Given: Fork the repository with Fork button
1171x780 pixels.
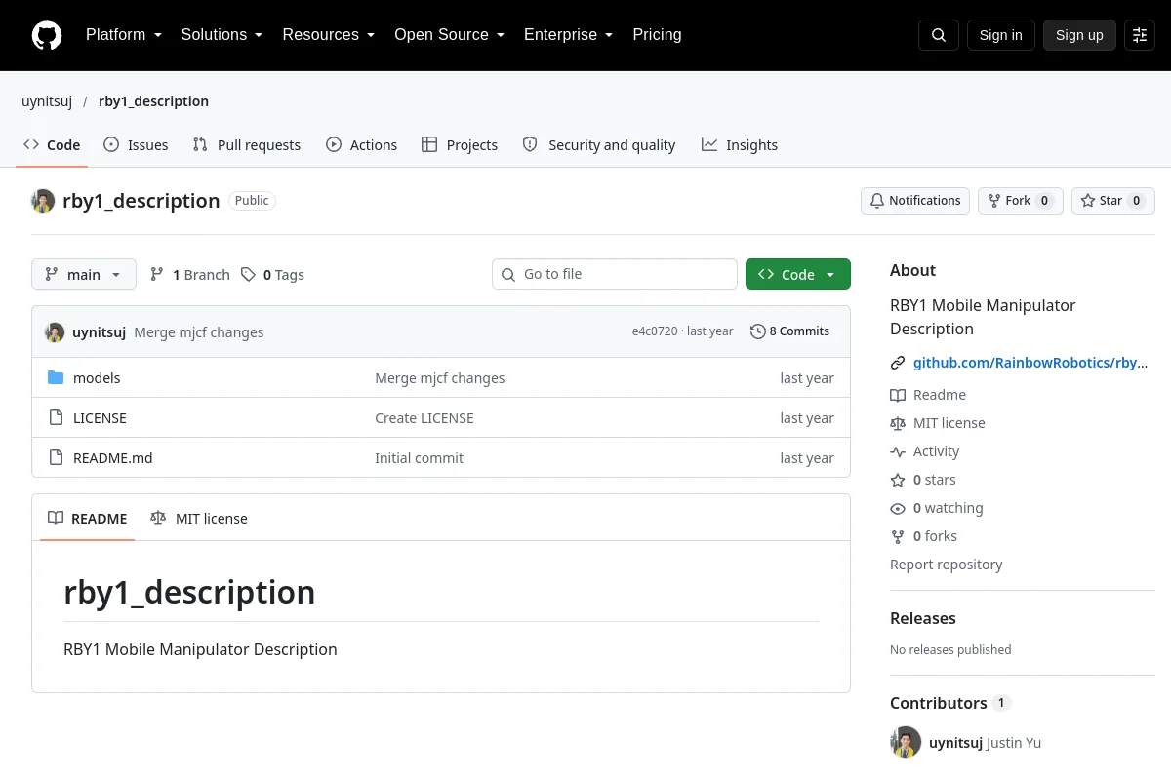Looking at the screenshot, I should click(x=1021, y=201).
